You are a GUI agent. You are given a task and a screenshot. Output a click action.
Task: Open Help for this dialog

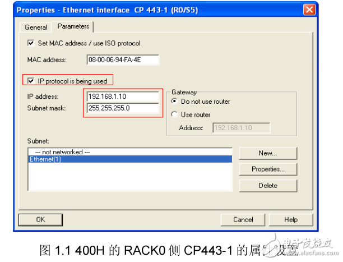coord(290,219)
